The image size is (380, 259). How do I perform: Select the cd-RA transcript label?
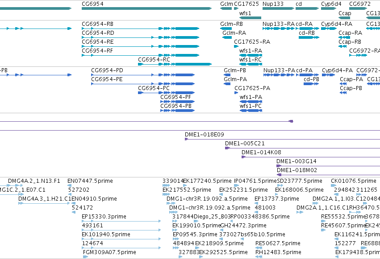point(304,24)
